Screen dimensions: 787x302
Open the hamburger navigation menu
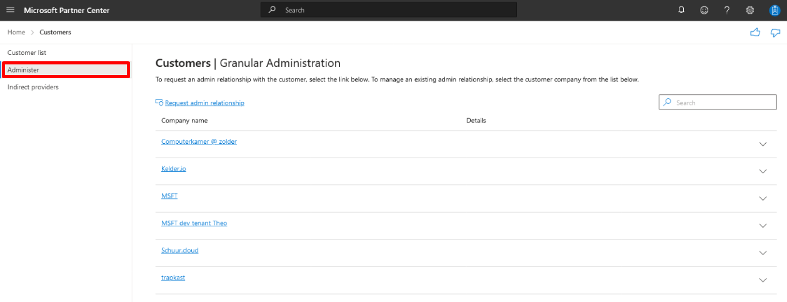click(x=10, y=10)
